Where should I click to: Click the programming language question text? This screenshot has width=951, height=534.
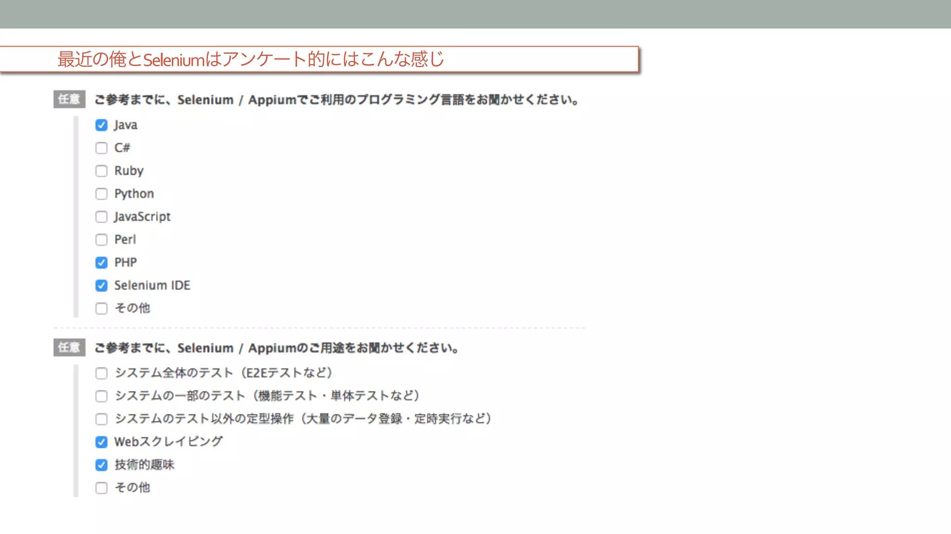pyautogui.click(x=337, y=100)
